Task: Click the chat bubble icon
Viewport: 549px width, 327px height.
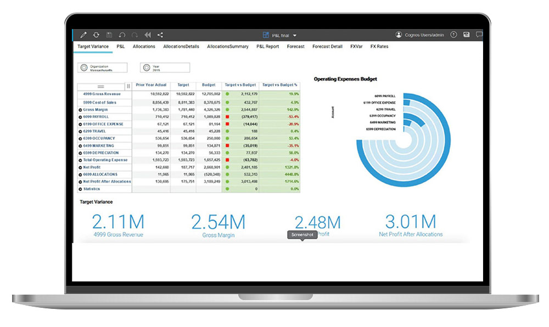Action: tap(479, 35)
